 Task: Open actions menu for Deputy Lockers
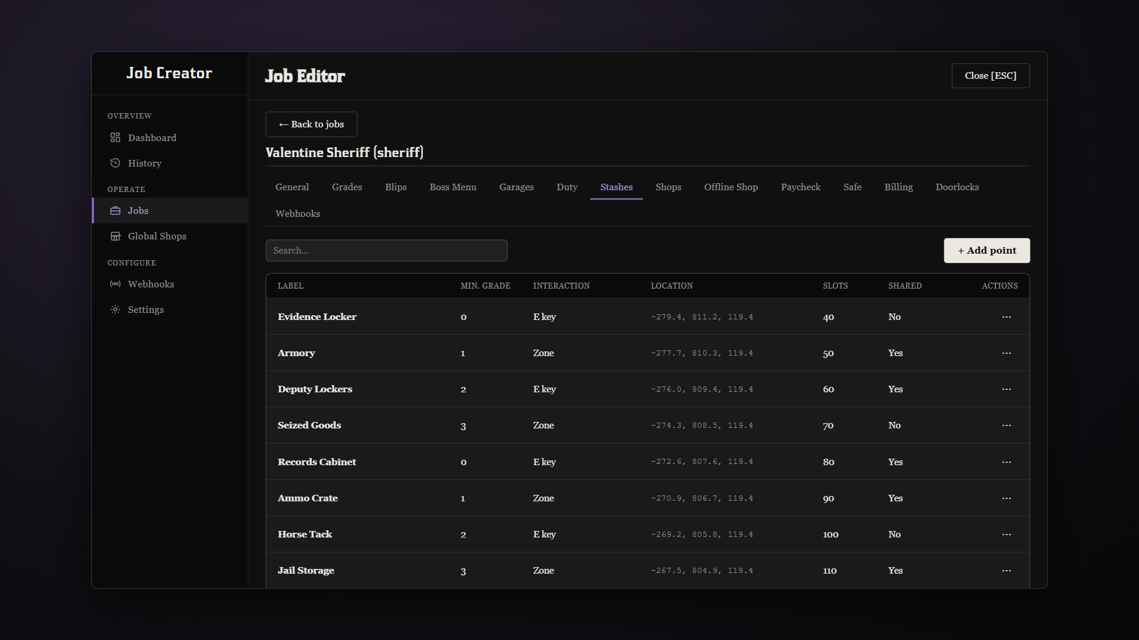point(1006,389)
